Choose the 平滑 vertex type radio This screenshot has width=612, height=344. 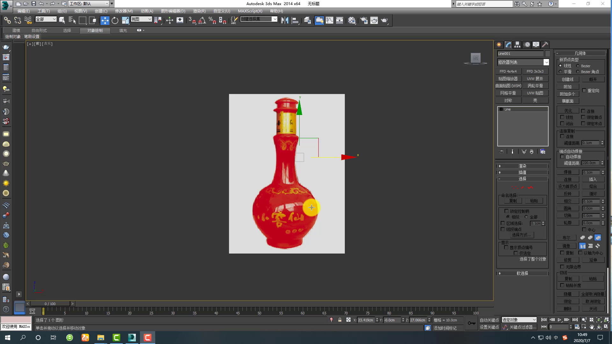[x=560, y=71]
